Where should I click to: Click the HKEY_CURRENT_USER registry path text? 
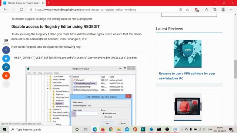click(76, 58)
